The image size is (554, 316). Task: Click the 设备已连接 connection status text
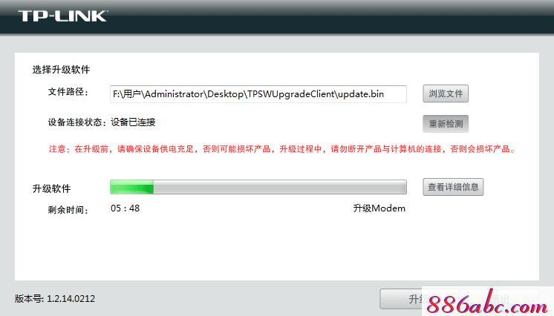133,122
